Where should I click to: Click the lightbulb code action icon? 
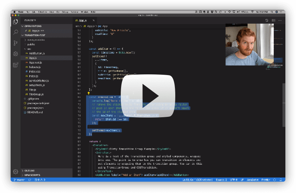pos(89,93)
